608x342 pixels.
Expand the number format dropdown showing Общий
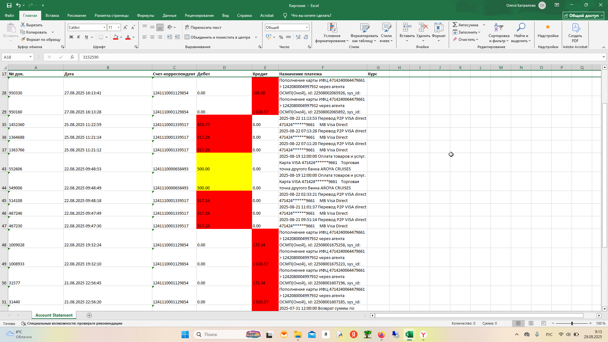[x=307, y=28]
